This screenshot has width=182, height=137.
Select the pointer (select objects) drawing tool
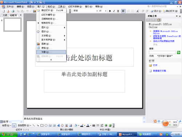[14, 125]
